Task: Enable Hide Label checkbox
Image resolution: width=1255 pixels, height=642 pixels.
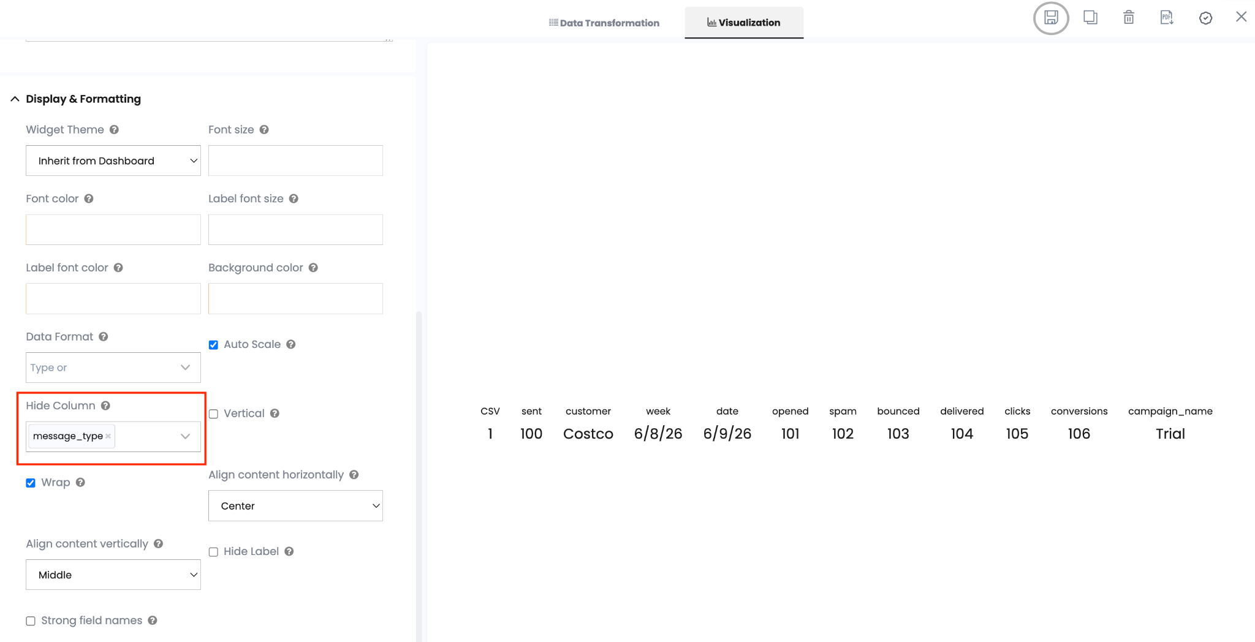Action: click(213, 552)
